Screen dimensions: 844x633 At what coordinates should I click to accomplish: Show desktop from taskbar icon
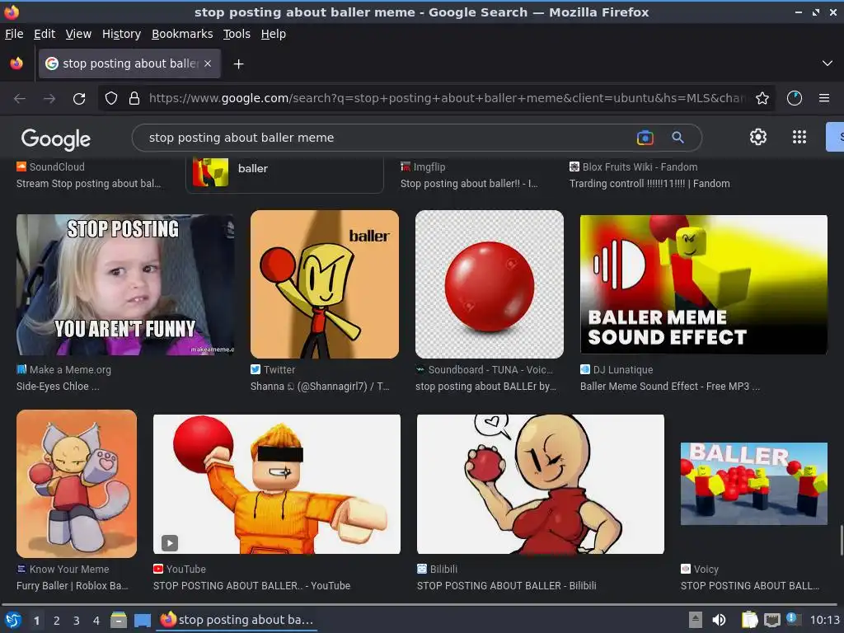pyautogui.click(x=142, y=620)
